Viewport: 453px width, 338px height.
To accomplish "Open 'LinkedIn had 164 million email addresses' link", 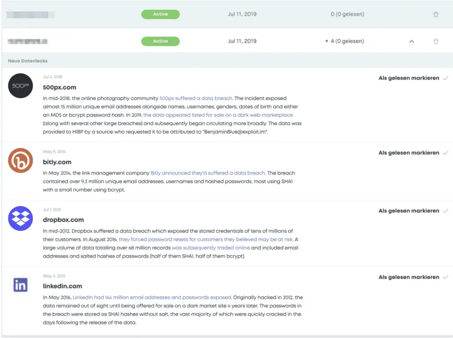I will [x=152, y=297].
